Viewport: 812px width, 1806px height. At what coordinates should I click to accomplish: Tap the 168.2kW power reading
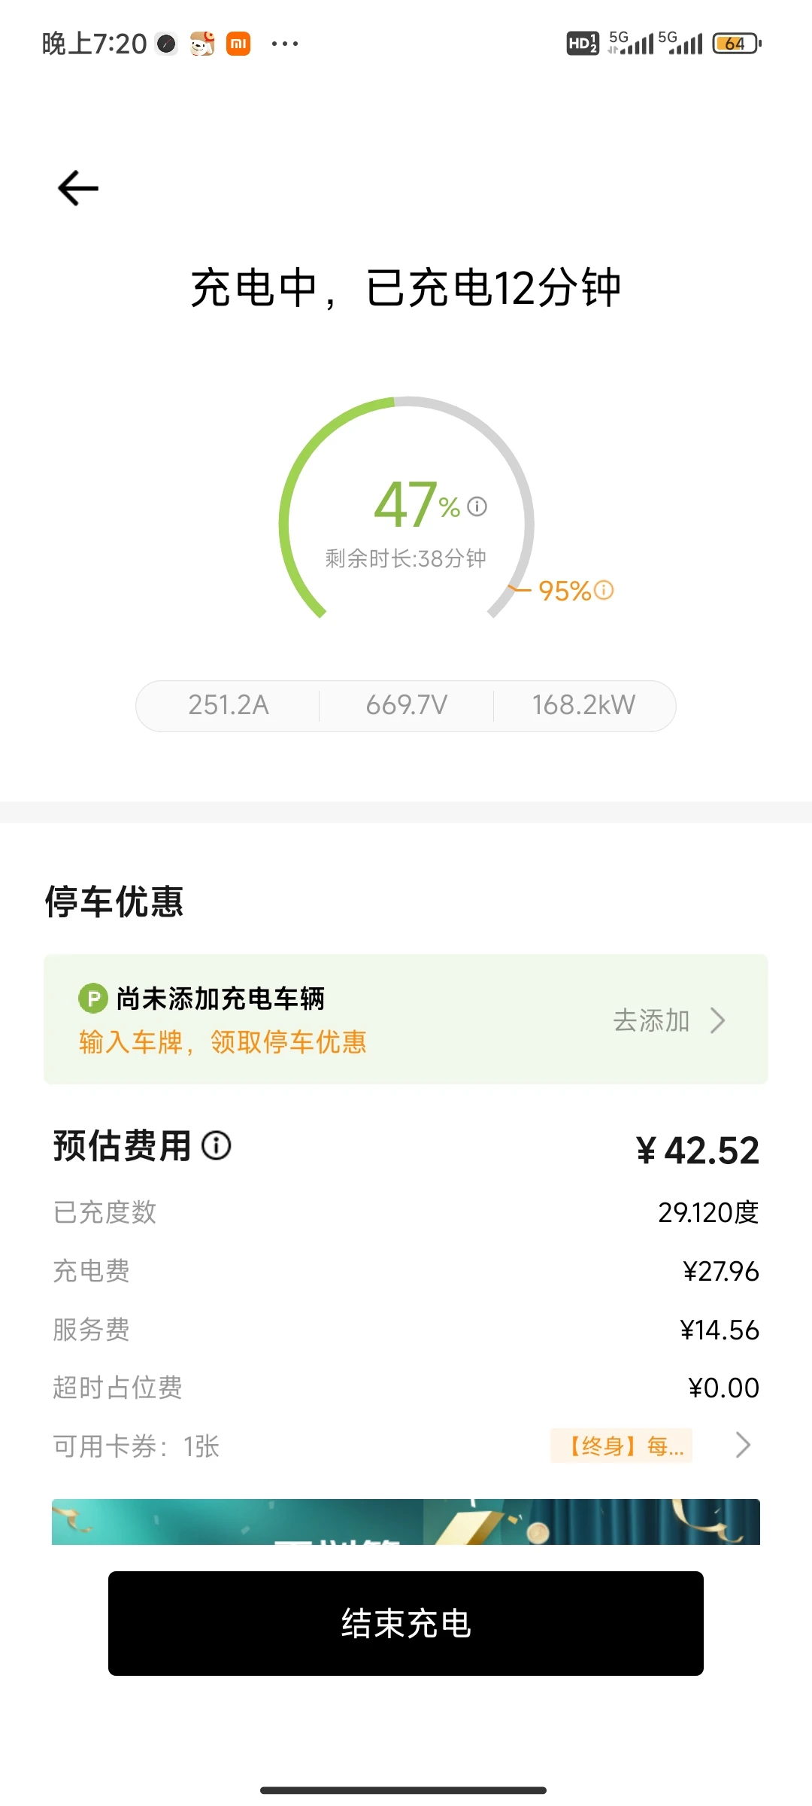(584, 705)
